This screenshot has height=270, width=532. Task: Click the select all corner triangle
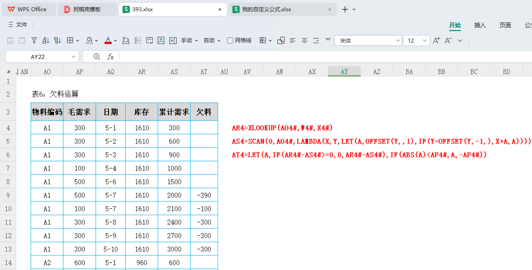pyautogui.click(x=8, y=72)
